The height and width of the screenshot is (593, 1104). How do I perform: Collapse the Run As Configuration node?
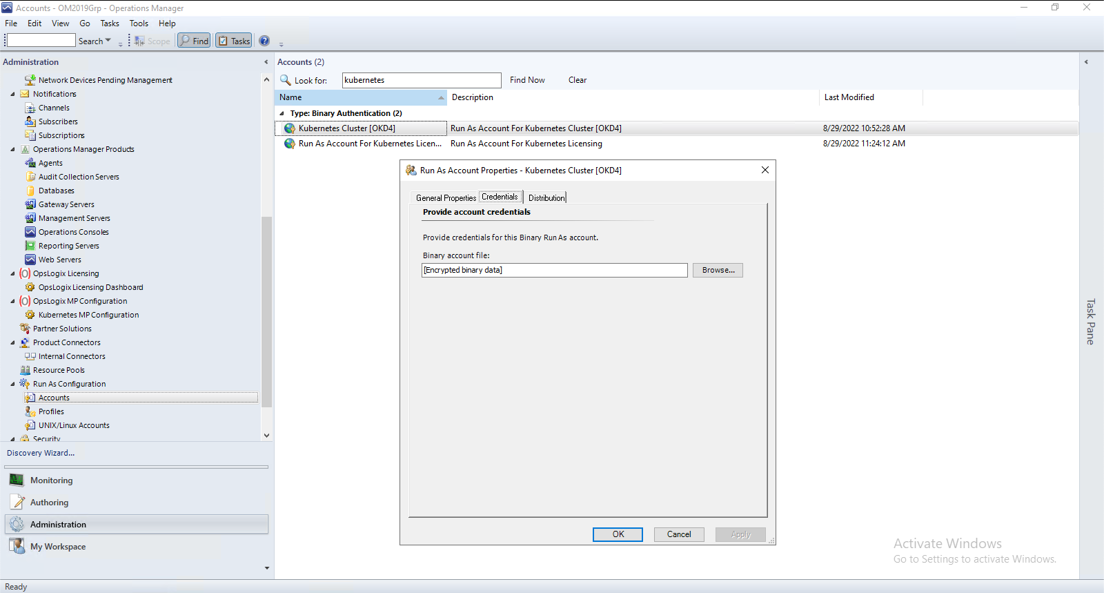[x=12, y=384]
